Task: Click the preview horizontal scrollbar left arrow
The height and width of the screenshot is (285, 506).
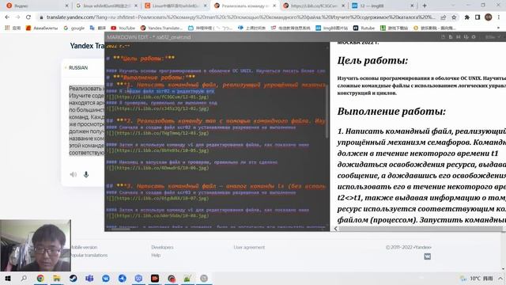Action: coord(335,229)
